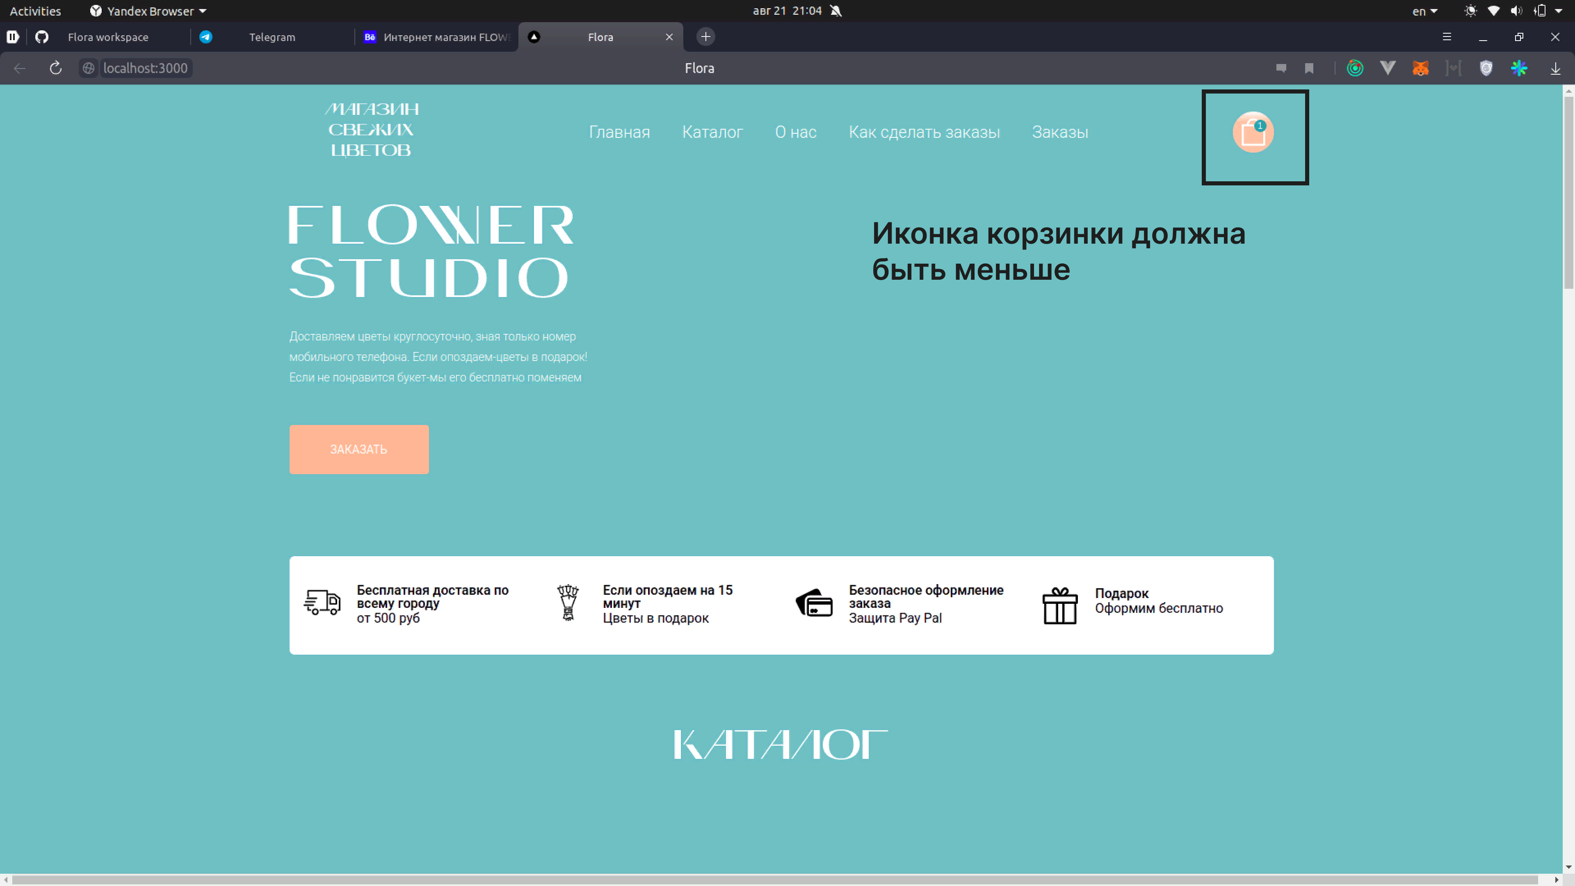Click the flower bouquet icon
Image resolution: width=1575 pixels, height=886 pixels.
[x=568, y=603]
